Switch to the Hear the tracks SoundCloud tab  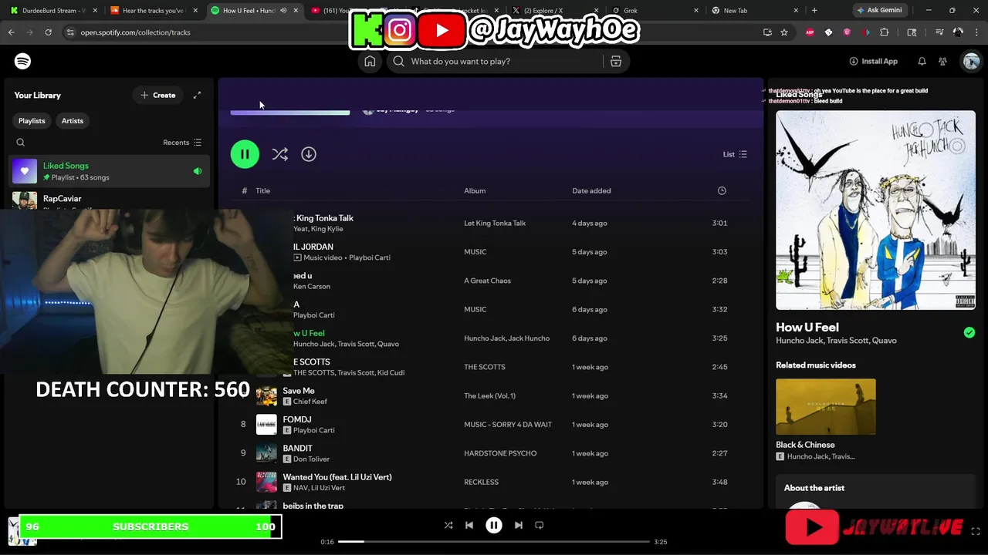click(x=151, y=11)
